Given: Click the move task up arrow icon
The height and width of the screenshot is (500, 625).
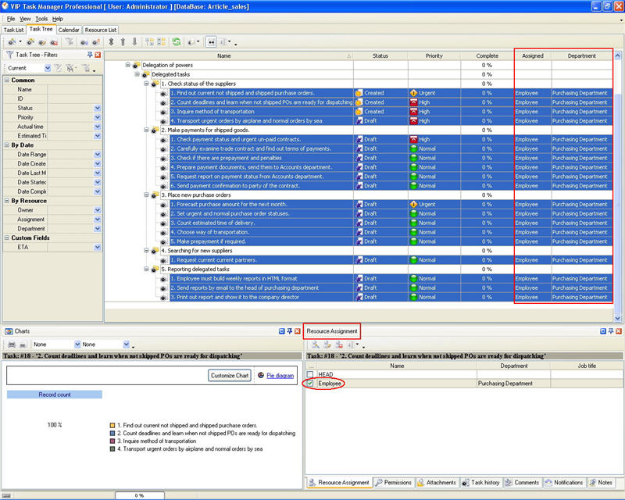Looking at the screenshot, I should pos(123,41).
